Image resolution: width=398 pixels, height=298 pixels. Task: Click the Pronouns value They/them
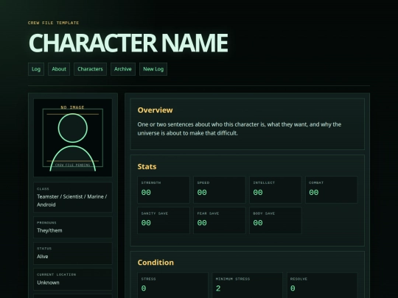pos(49,230)
